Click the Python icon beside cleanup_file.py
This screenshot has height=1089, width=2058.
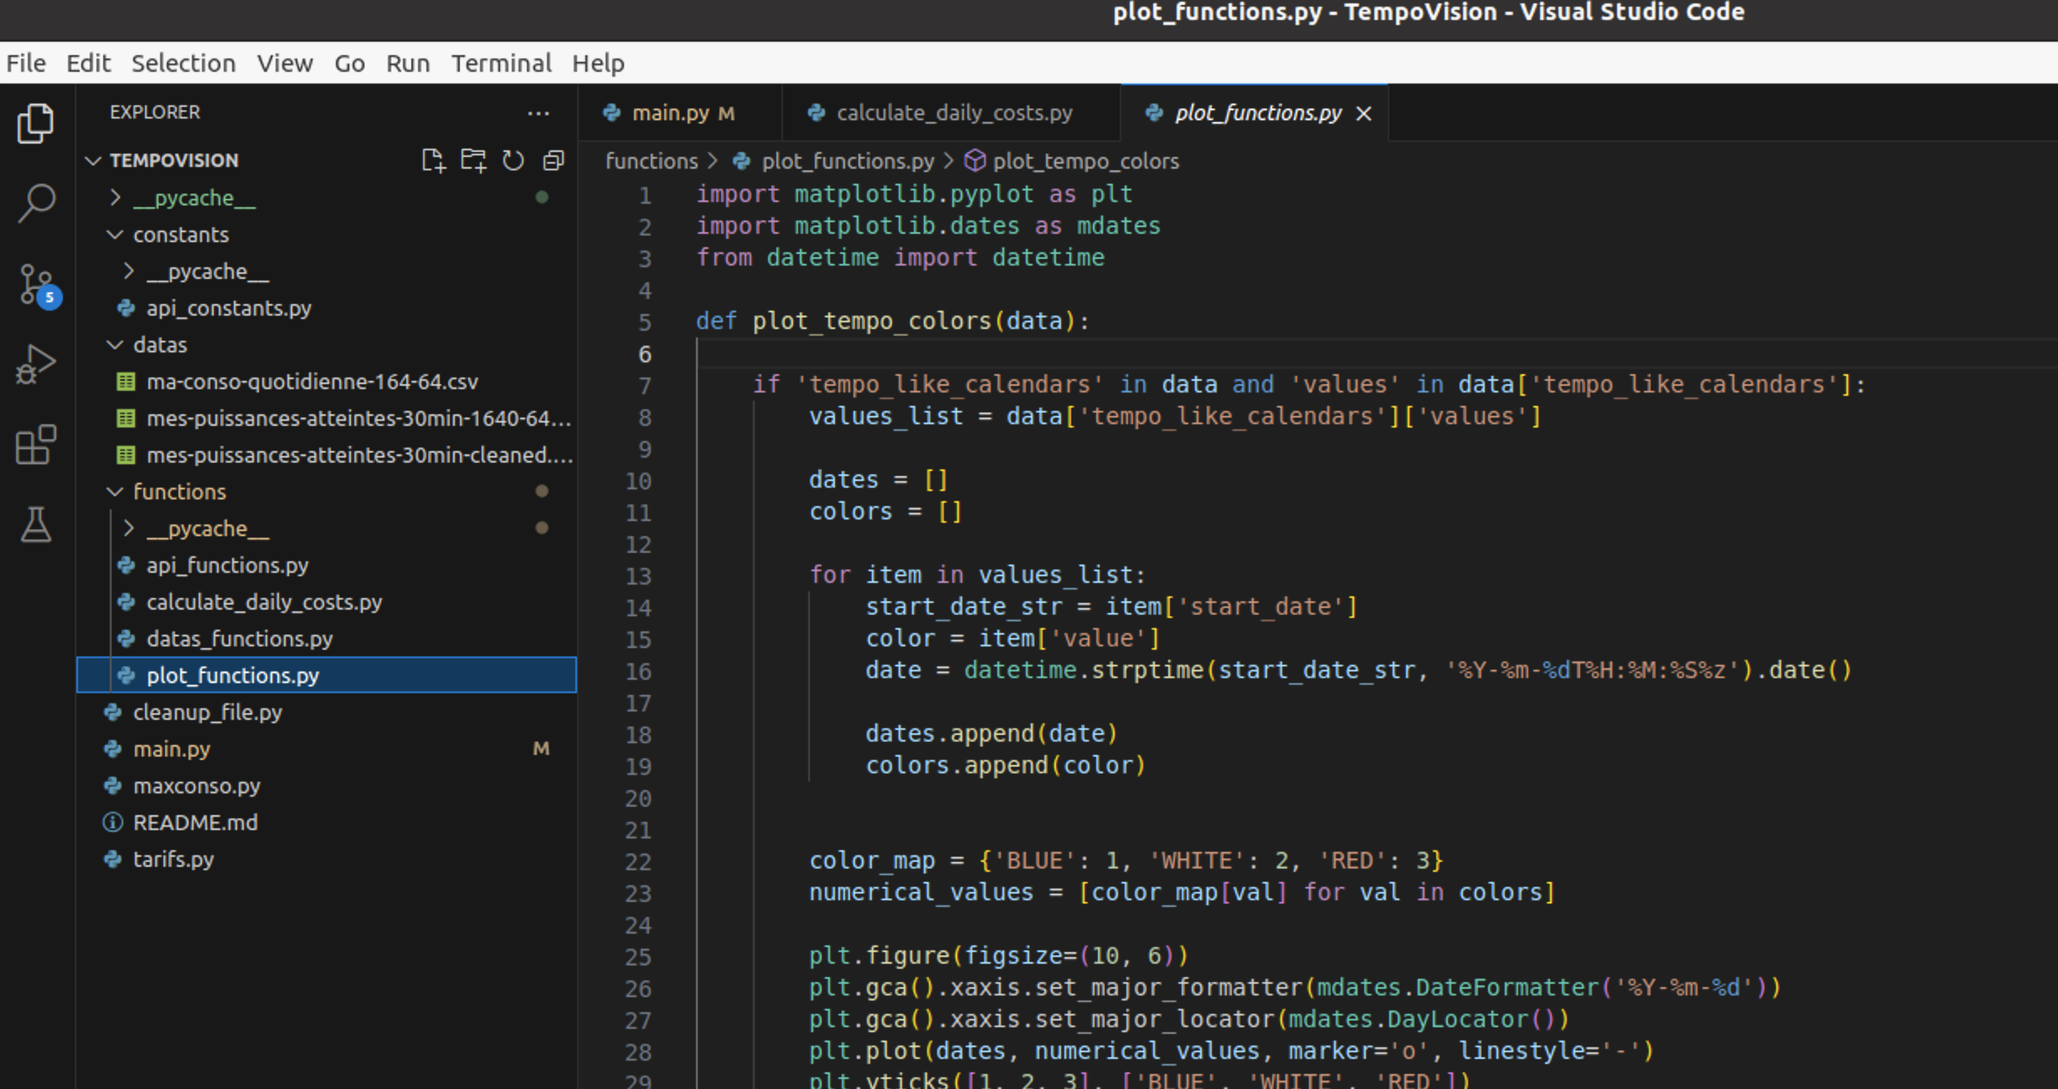click(113, 712)
